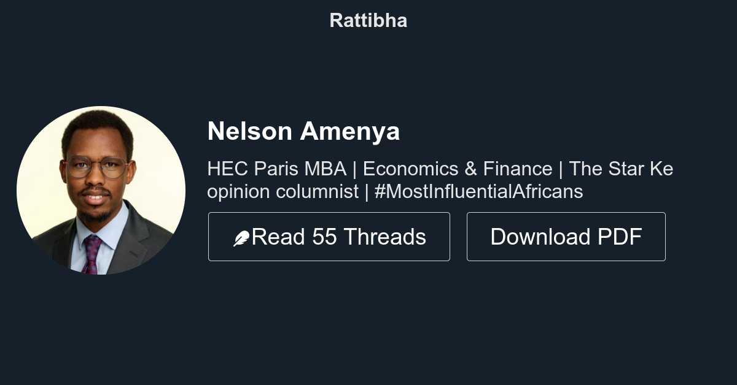737x385 pixels.
Task: Click the name Nelson Amenya
Action: 303,131
